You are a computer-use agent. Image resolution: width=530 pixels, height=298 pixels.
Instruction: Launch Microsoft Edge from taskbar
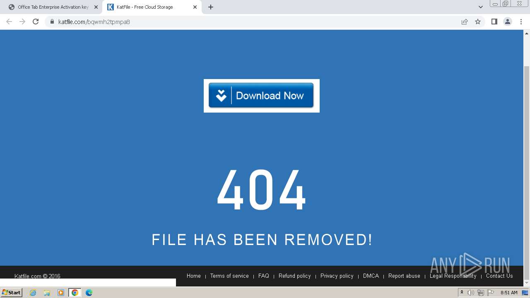pos(89,293)
